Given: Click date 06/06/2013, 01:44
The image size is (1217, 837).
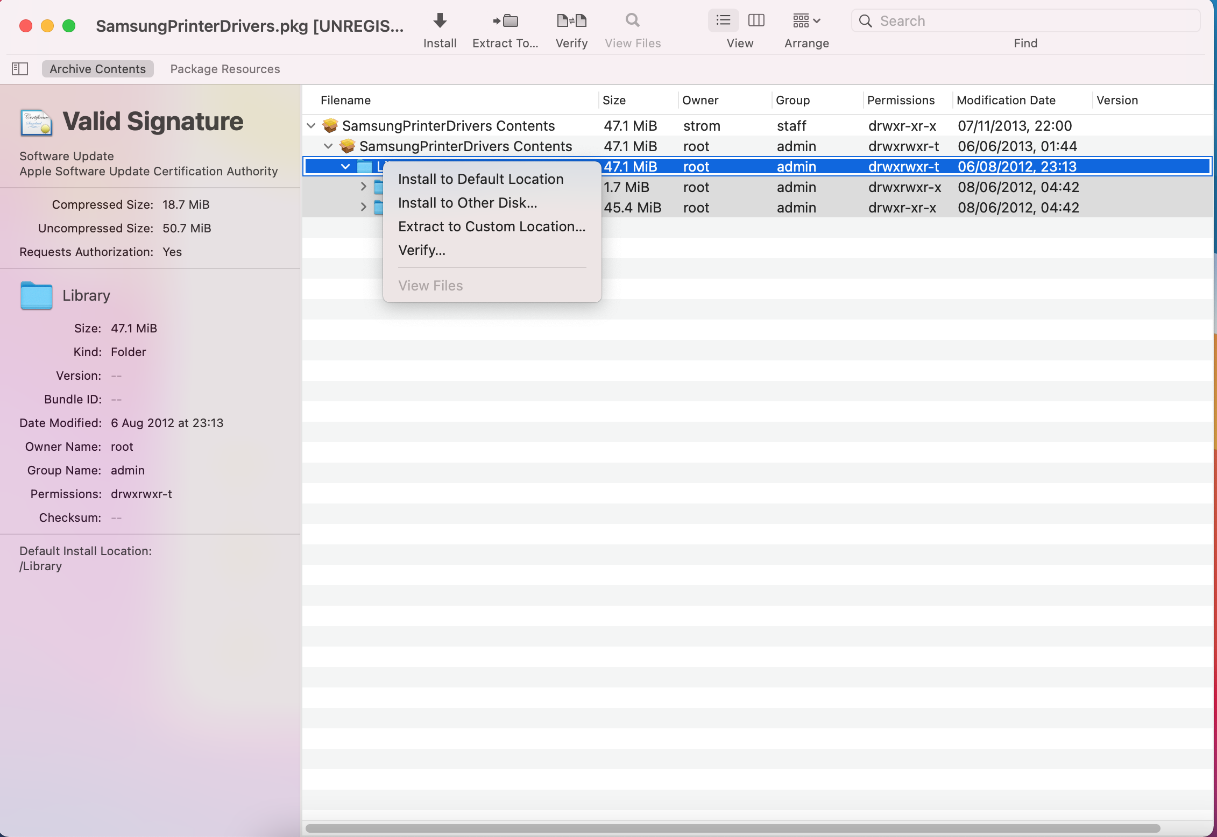Looking at the screenshot, I should [x=1017, y=146].
